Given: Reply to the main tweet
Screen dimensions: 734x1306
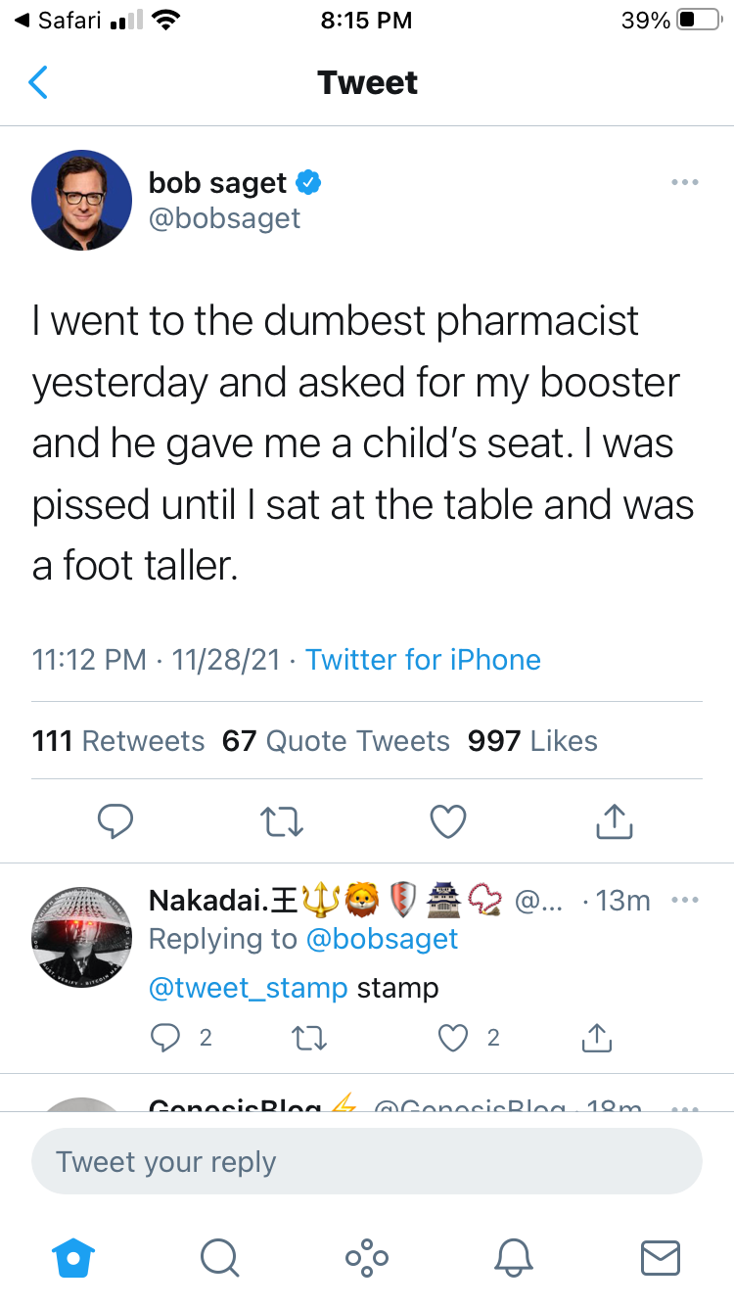Looking at the screenshot, I should point(115,822).
